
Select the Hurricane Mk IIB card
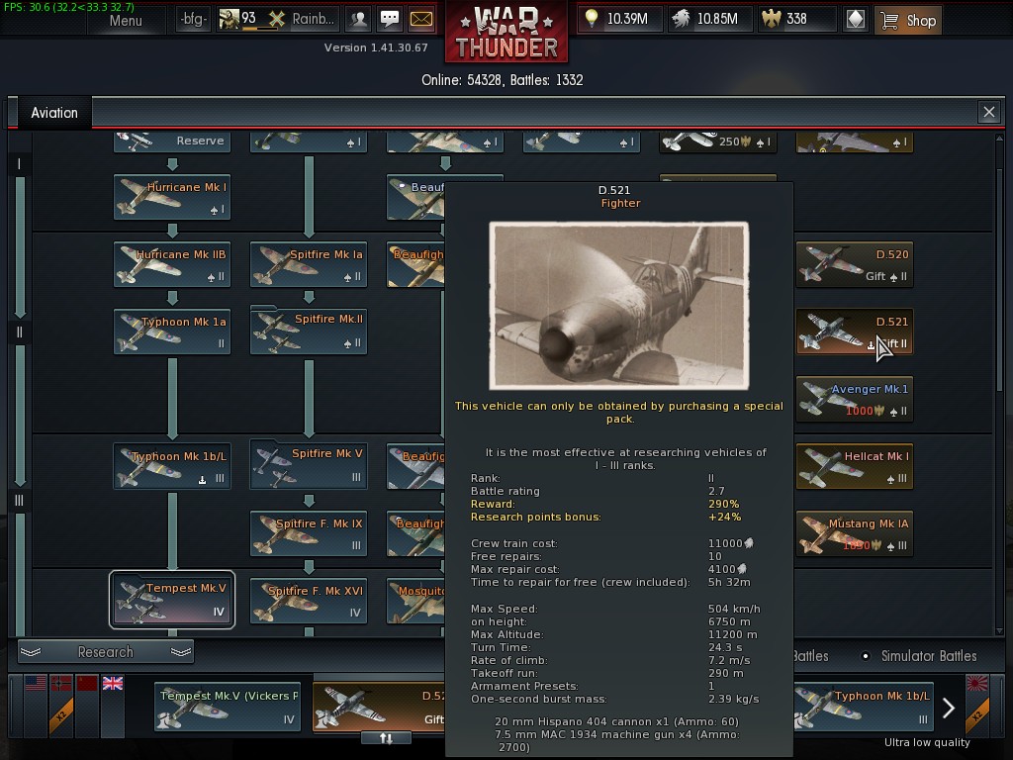tap(172, 264)
